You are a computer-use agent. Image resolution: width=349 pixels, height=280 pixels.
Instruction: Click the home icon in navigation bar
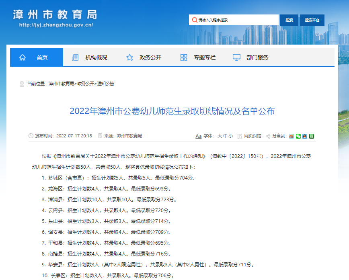click(x=23, y=57)
